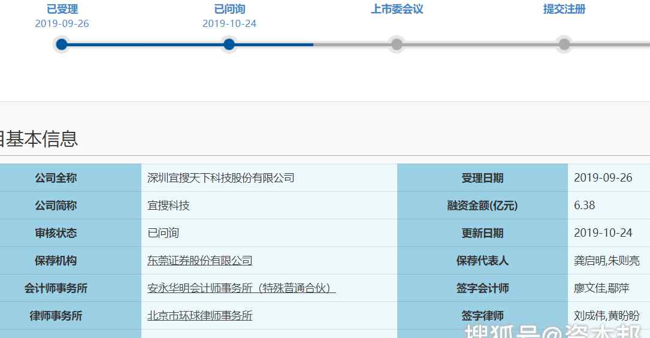The width and height of the screenshot is (650, 338).
Task: Click the 审核状态 header cell
Action: click(71, 233)
